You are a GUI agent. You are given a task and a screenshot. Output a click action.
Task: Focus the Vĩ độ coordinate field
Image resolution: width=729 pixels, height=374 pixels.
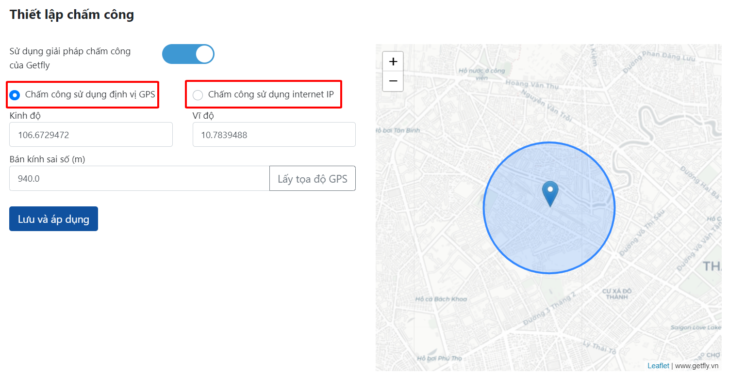[274, 135]
